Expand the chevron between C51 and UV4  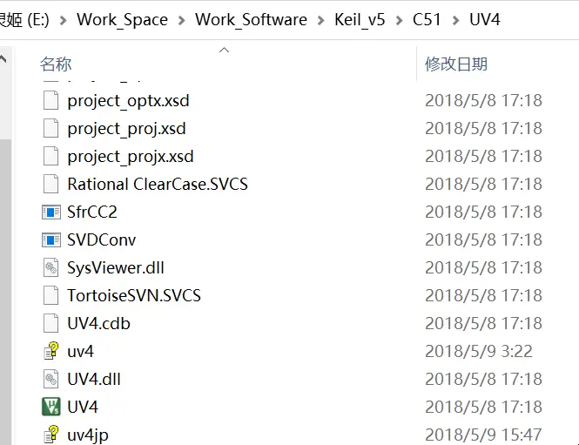454,19
